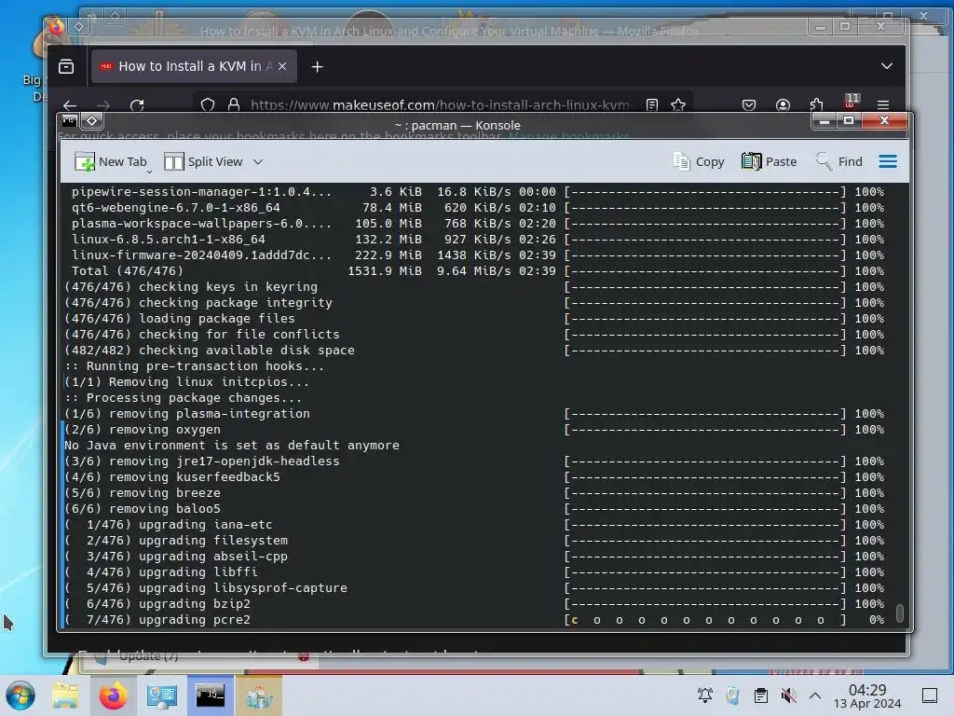Click the Firefox View icon

(66, 66)
